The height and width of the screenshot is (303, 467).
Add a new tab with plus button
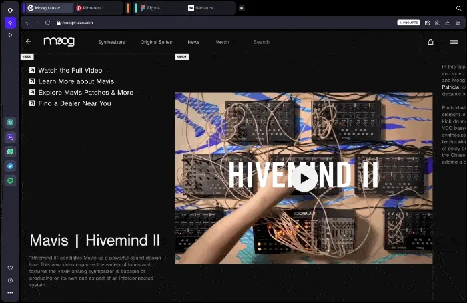point(242,8)
